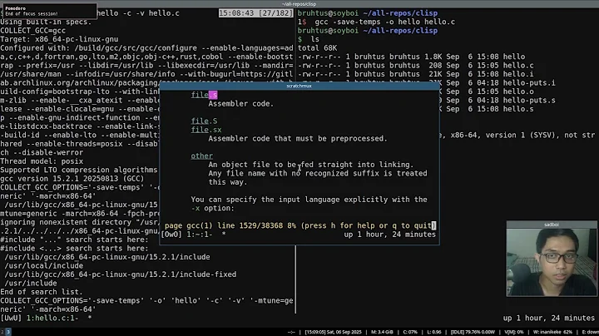The image size is (599, 336).
Task: Click the memory status 'M: 3.4 GiB'
Action: [x=382, y=332]
